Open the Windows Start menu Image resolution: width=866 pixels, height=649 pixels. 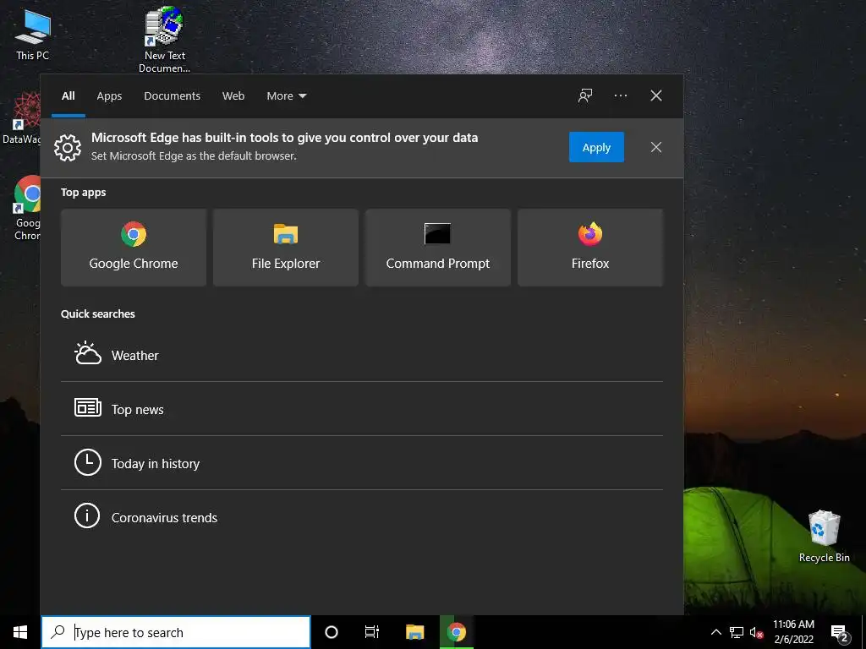(x=20, y=632)
